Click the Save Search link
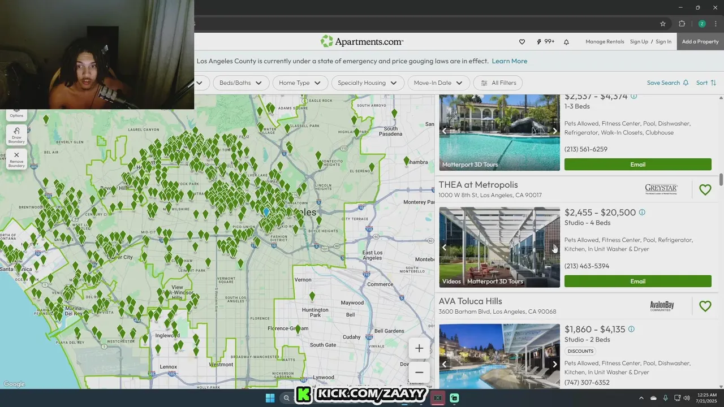This screenshot has width=724, height=407. (x=667, y=83)
